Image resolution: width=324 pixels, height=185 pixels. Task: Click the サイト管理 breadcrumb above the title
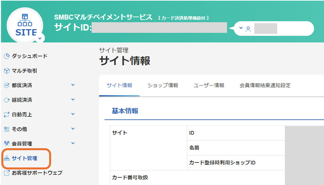click(x=114, y=50)
